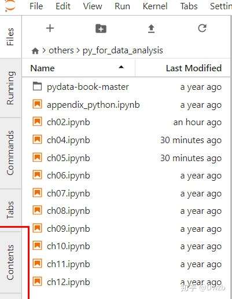This screenshot has width=232, height=299.
Task: Select the ch05.ipynb notebook file
Action: tap(68, 158)
